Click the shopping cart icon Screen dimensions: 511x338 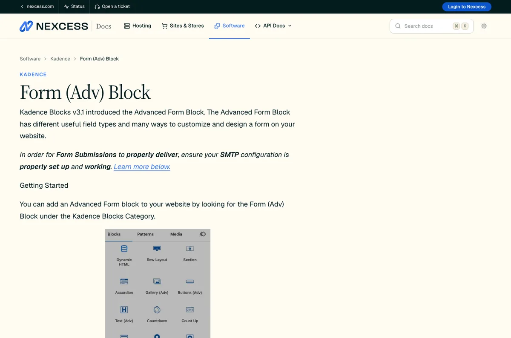pyautogui.click(x=164, y=26)
